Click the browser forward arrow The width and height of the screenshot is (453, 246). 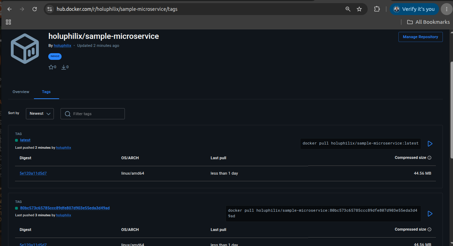point(22,9)
